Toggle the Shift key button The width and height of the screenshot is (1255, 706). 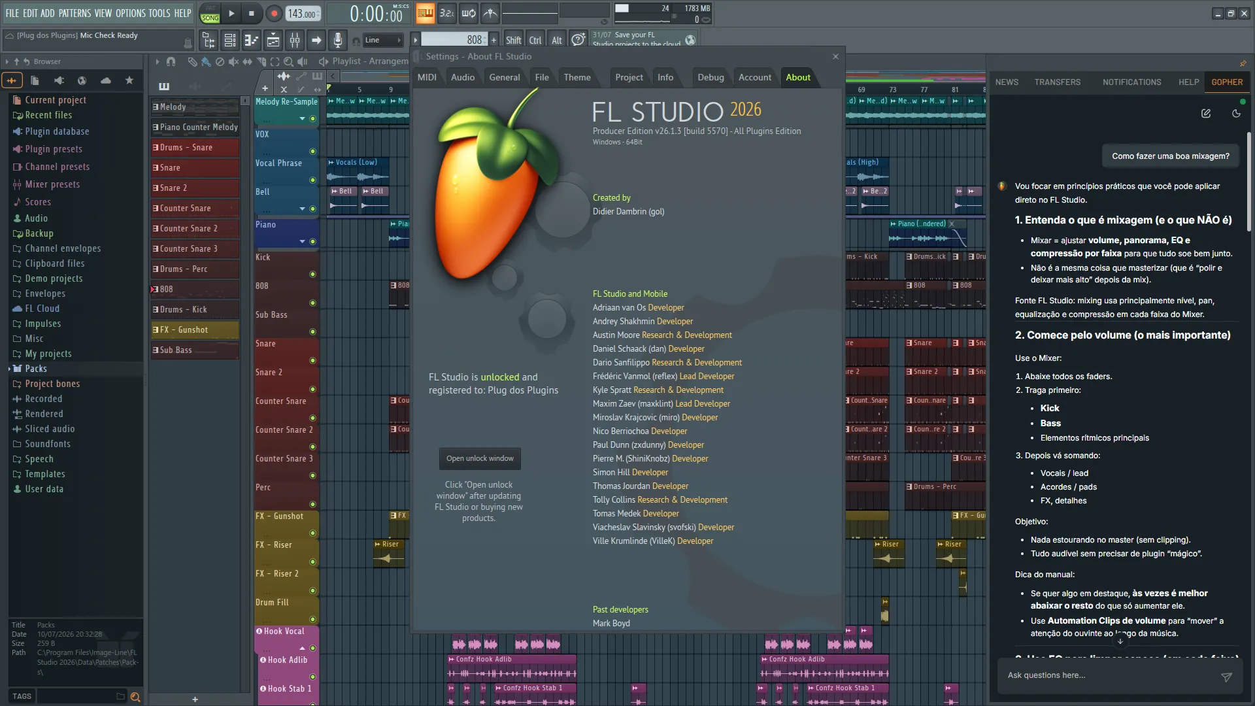pyautogui.click(x=514, y=40)
